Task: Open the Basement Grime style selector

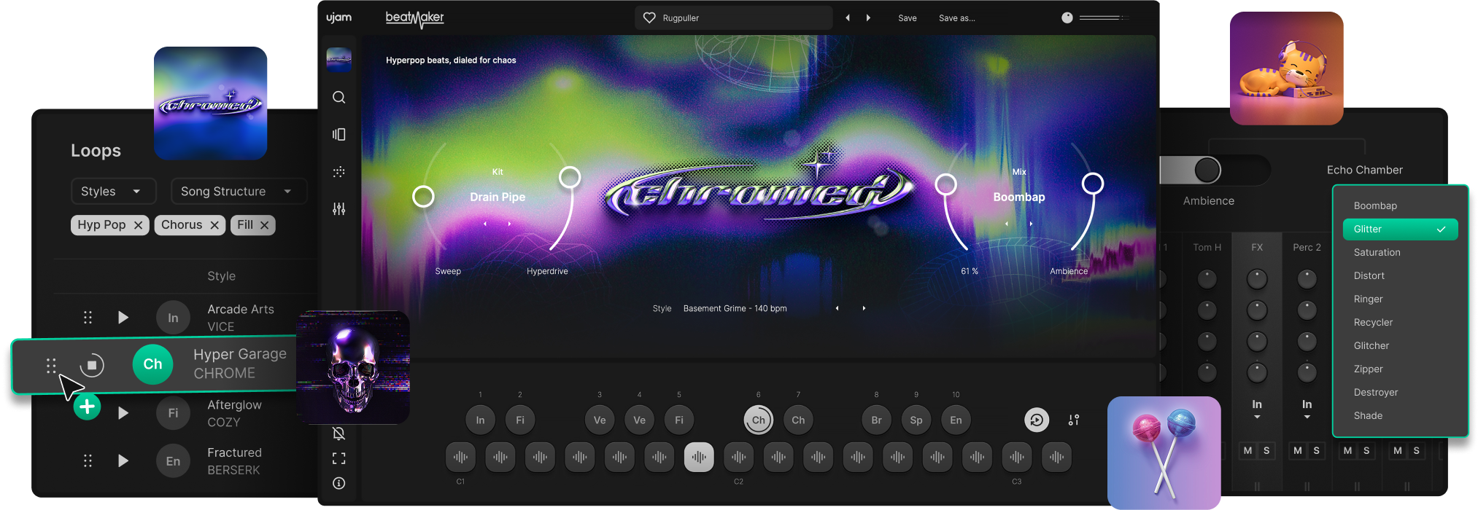Action: pos(735,308)
